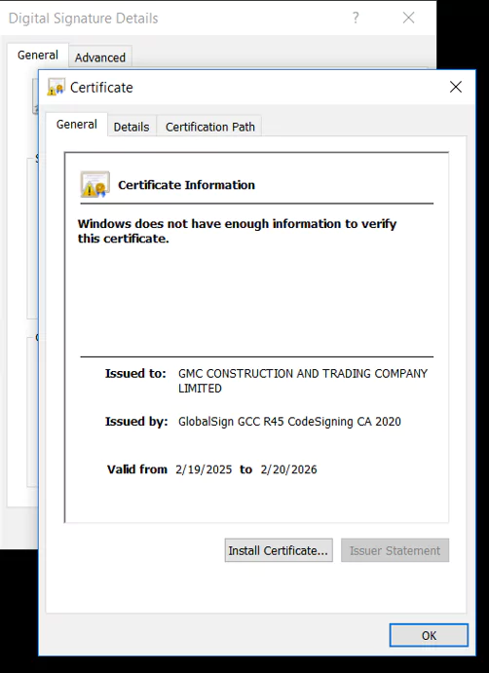Close the Digital Signature Details window

coord(409,18)
